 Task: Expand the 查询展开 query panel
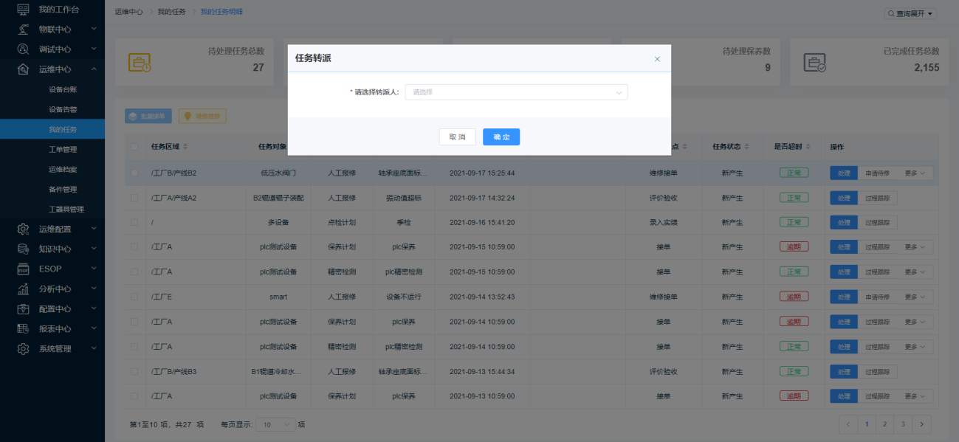[x=910, y=13]
